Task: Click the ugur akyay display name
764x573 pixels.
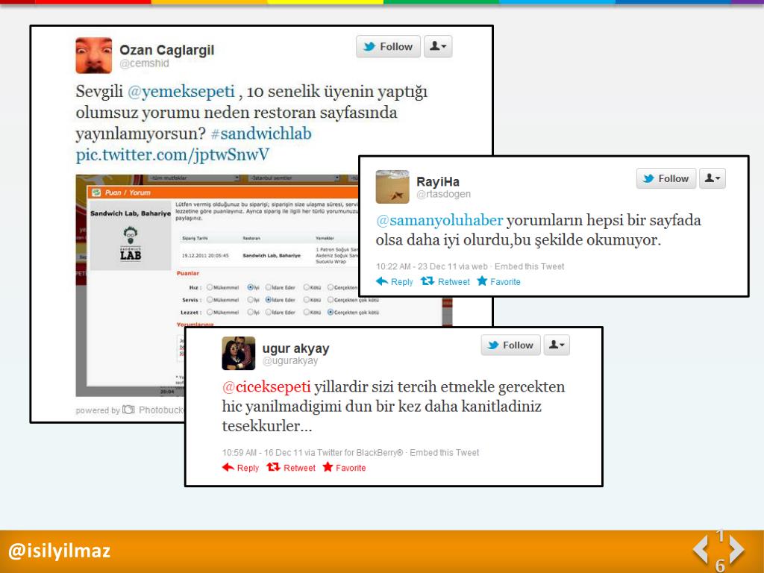Action: click(295, 348)
